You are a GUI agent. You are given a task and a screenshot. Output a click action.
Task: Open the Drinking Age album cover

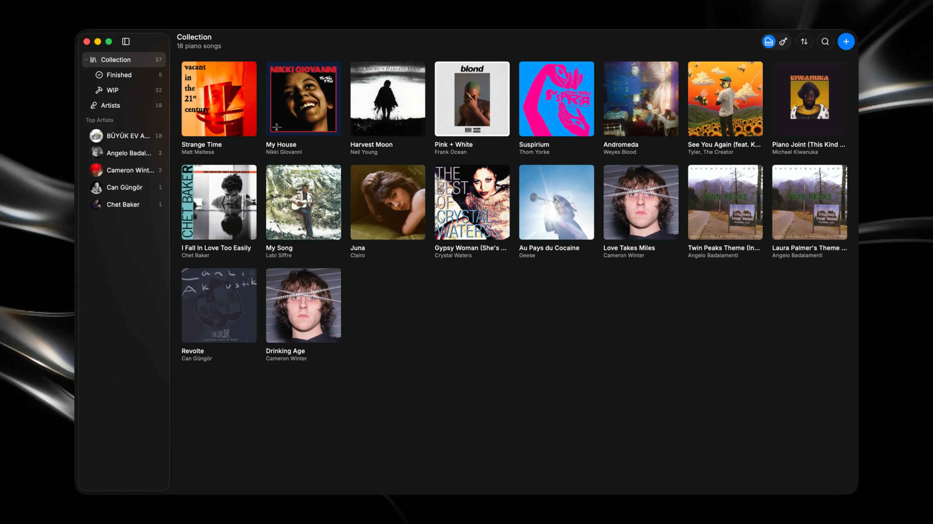[x=304, y=306]
